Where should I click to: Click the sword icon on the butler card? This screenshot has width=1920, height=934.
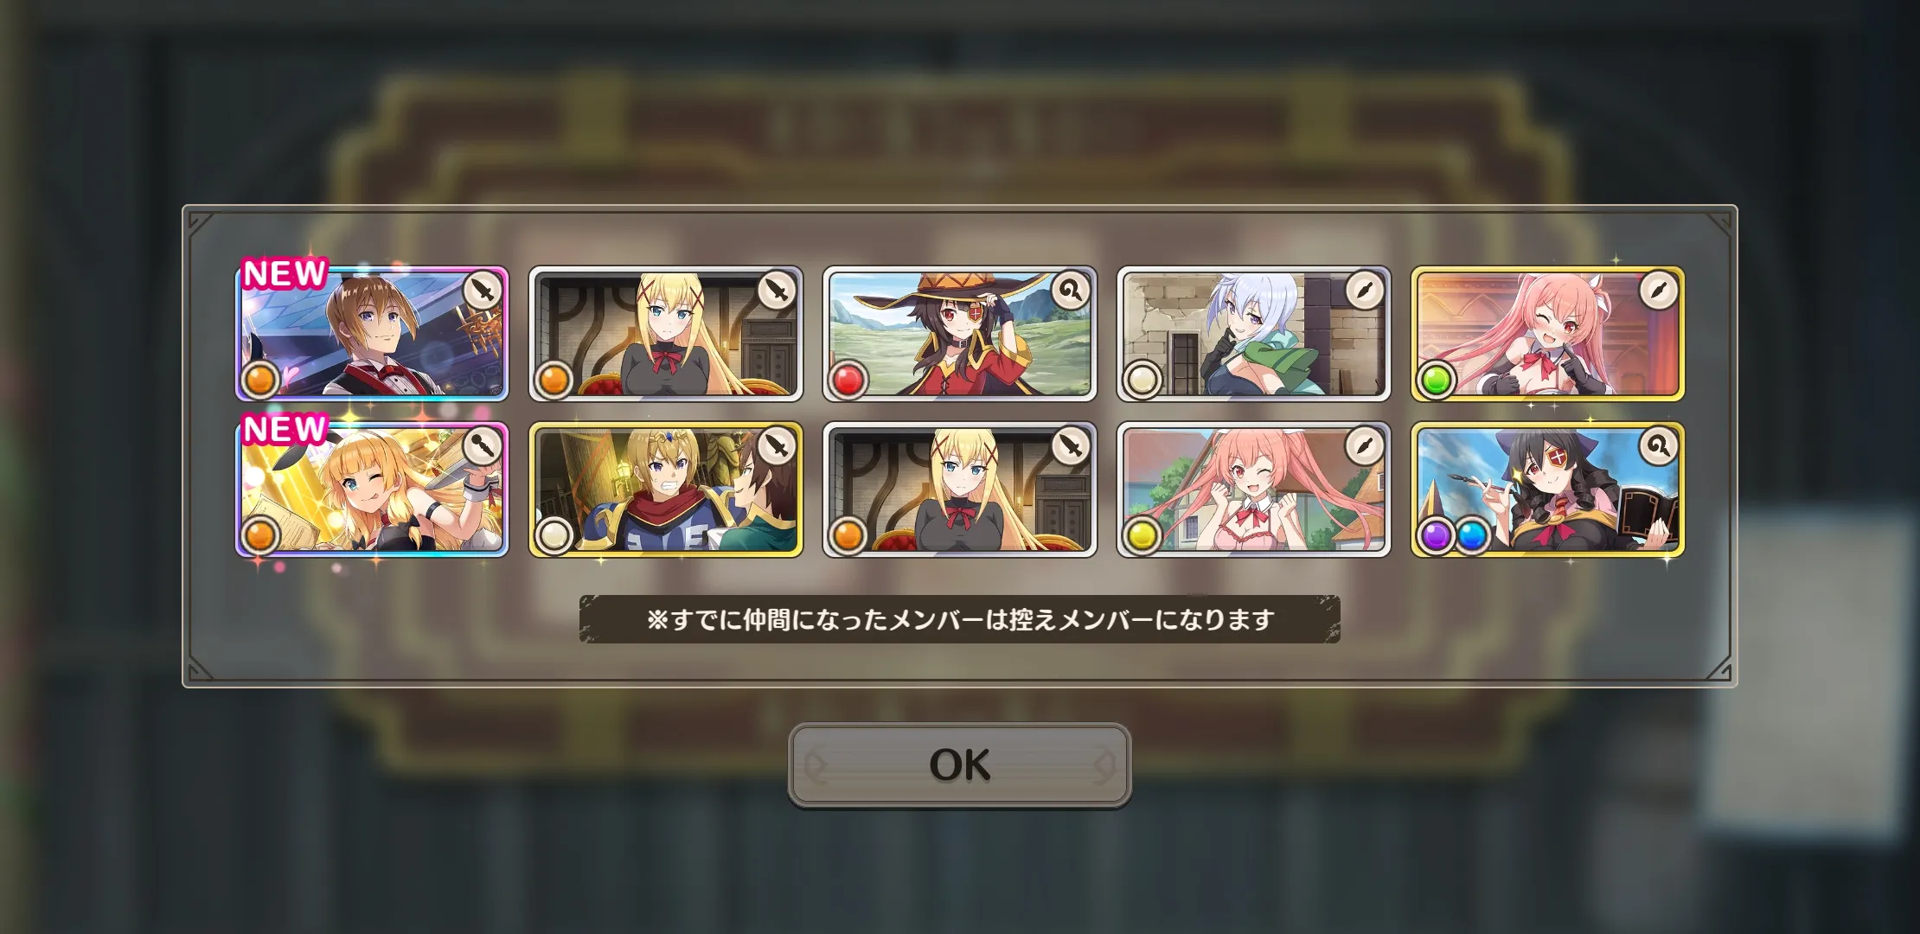click(483, 292)
